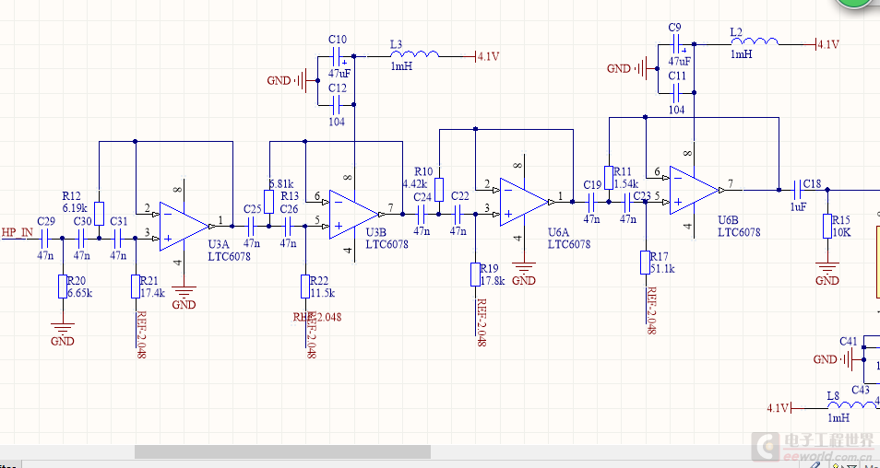
Task: Select capacitor C24 symbol
Action: pyautogui.click(x=421, y=214)
